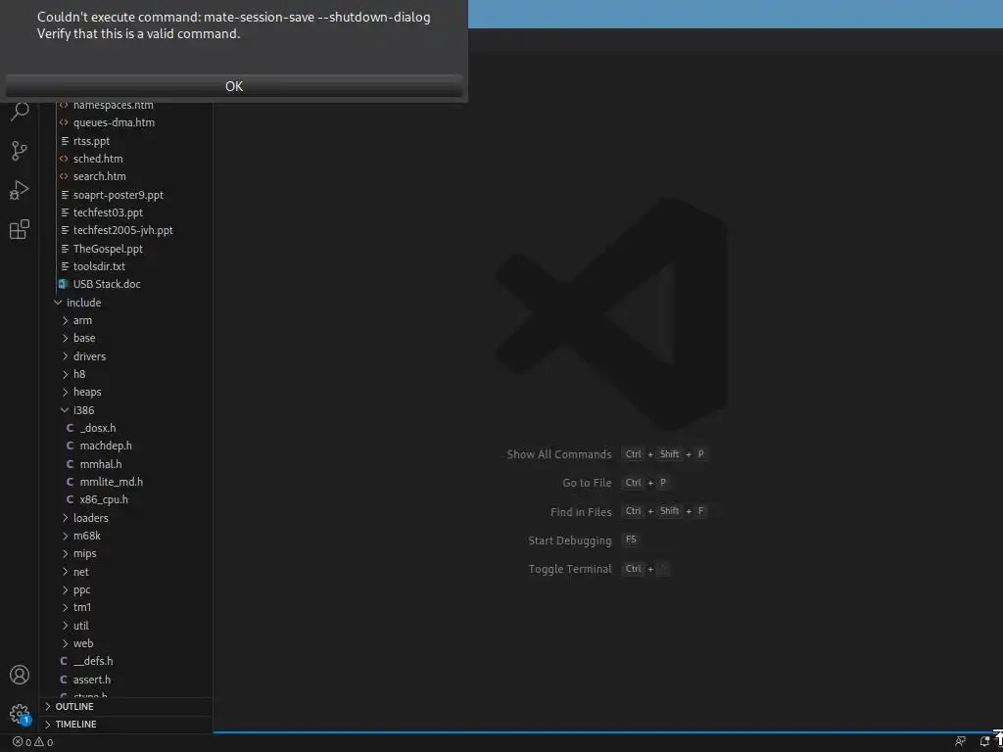This screenshot has width=1003, height=752.
Task: Open the Run and Debug view
Action: [20, 190]
